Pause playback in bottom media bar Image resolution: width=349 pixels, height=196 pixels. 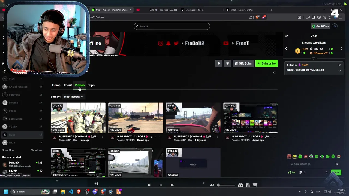click(160, 185)
